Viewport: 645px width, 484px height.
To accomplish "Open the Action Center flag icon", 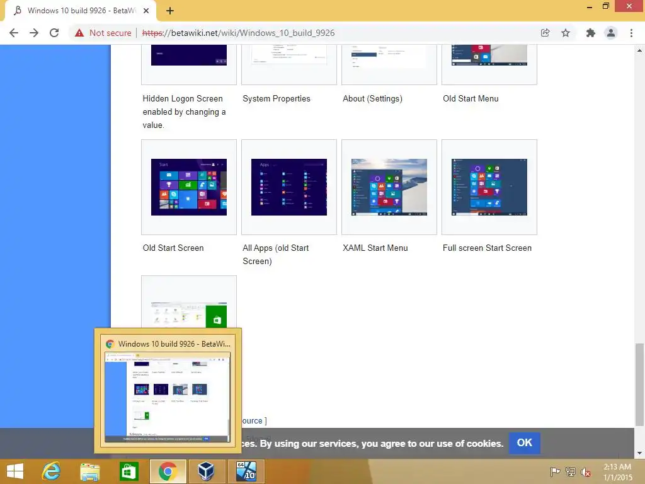I will pos(555,471).
